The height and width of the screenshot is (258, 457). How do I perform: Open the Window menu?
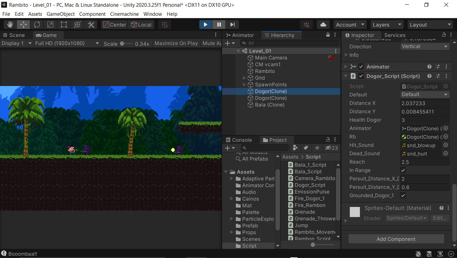click(x=153, y=14)
